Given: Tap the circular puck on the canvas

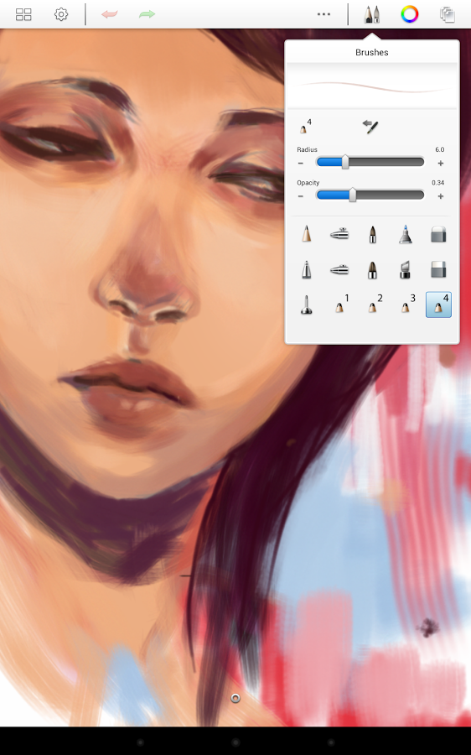Looking at the screenshot, I should [235, 698].
